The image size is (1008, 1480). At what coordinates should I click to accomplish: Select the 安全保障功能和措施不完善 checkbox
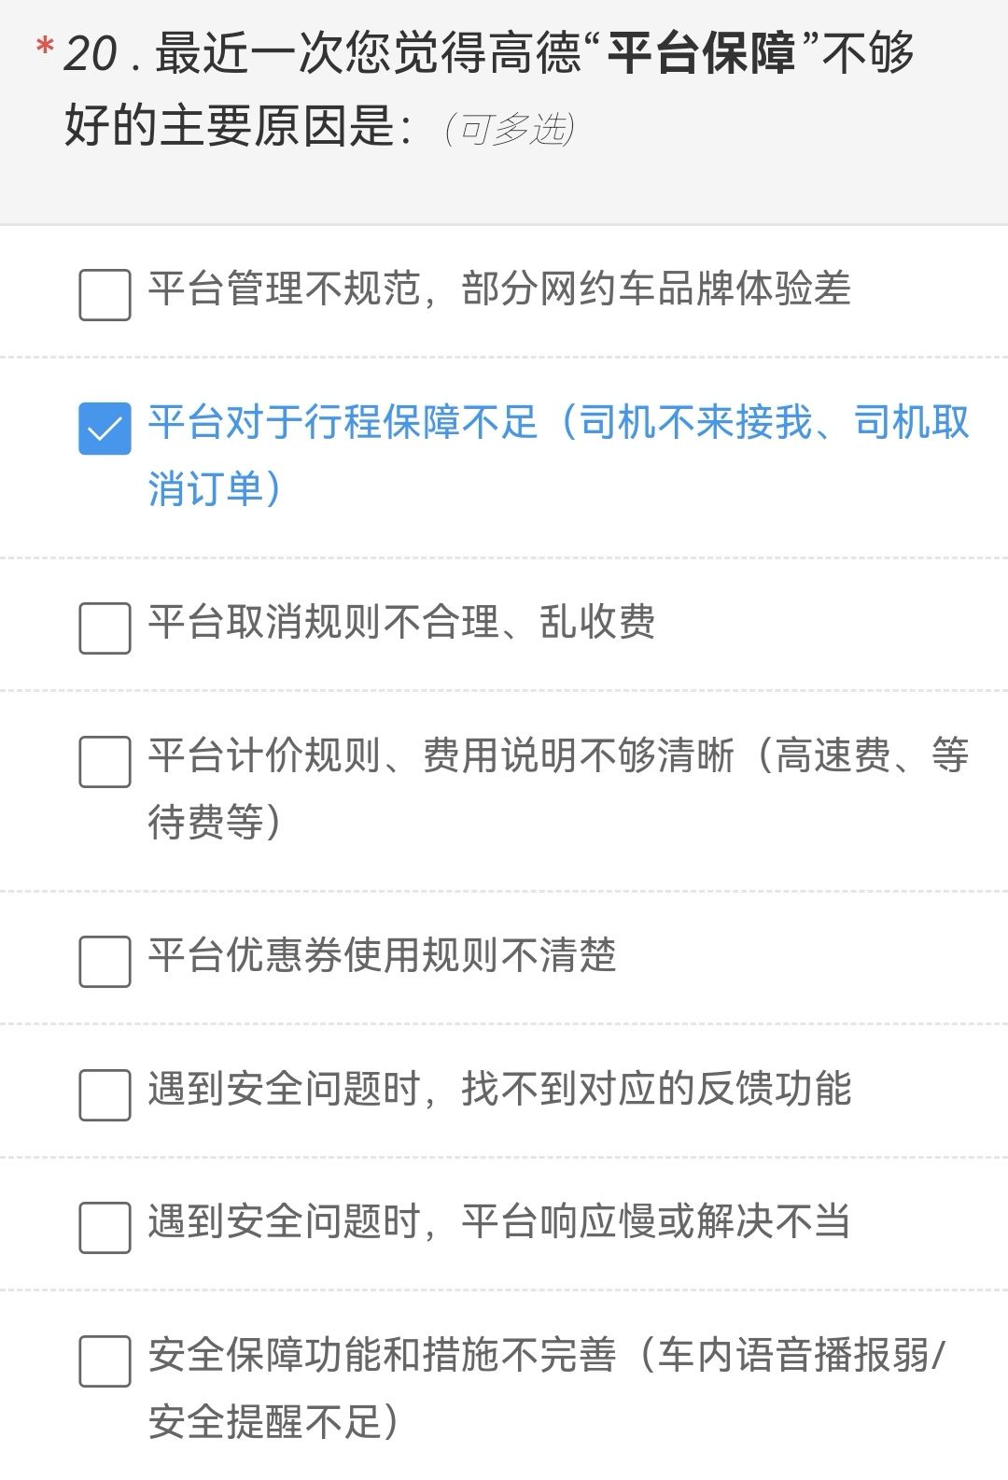point(105,1360)
